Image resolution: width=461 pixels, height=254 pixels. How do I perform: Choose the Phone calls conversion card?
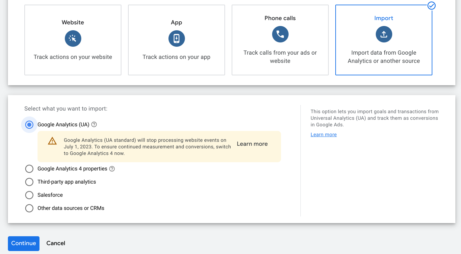click(x=280, y=40)
